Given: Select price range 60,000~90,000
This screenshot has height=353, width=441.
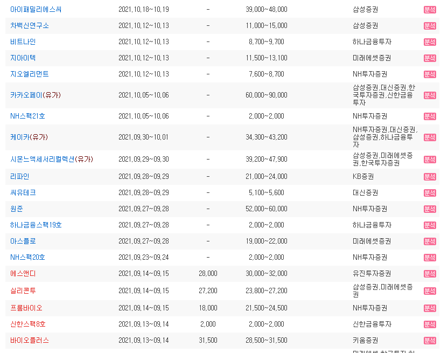Looking at the screenshot, I should coord(267,95).
